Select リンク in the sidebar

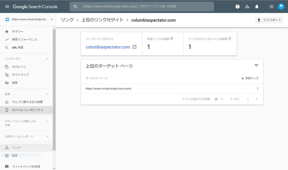pyautogui.click(x=26, y=148)
